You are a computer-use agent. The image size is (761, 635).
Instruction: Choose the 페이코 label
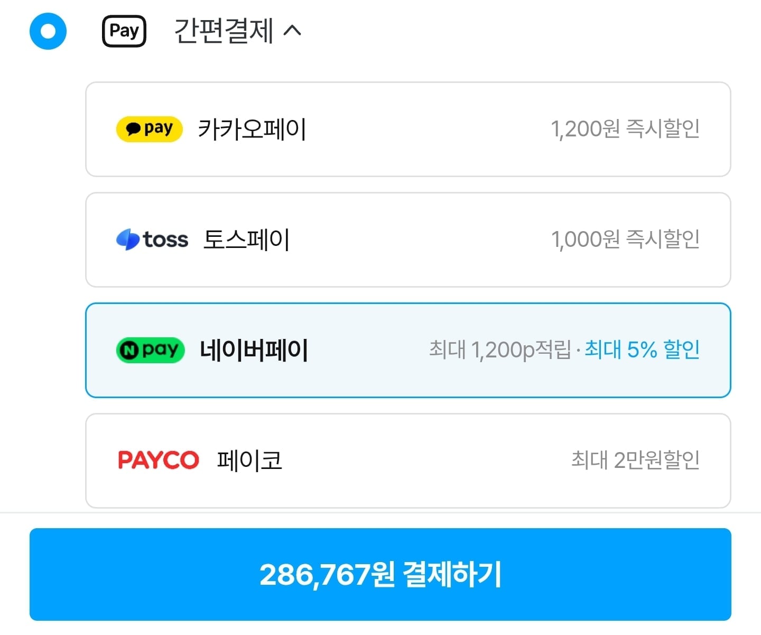coord(249,460)
